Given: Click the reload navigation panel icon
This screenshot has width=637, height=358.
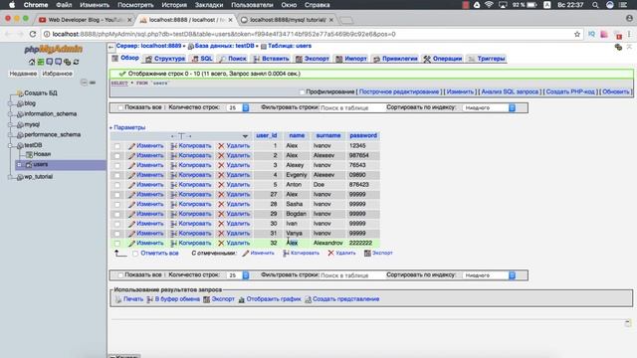Looking at the screenshot, I should [x=76, y=62].
